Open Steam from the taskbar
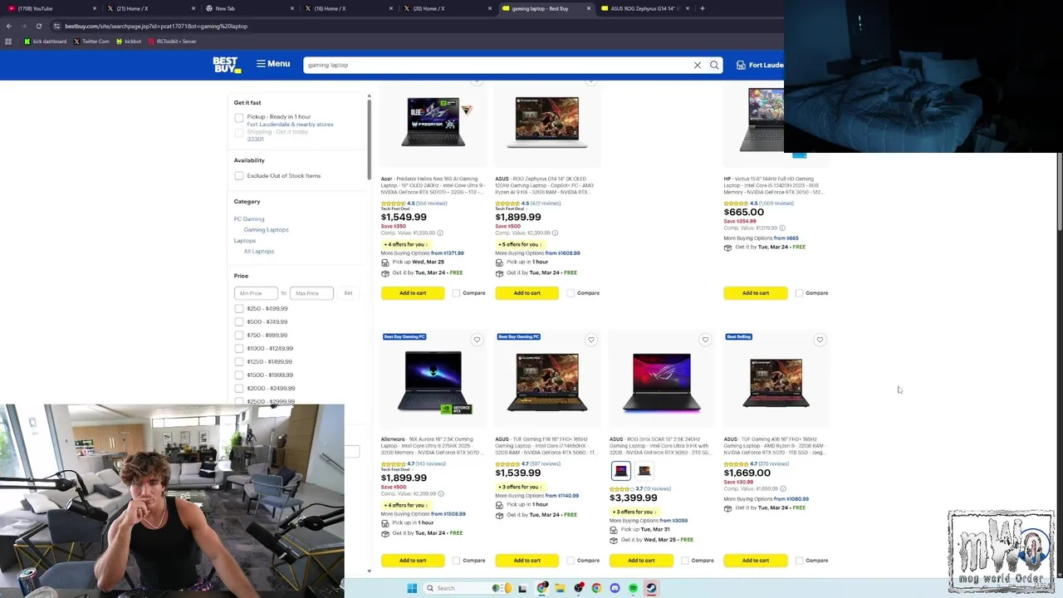Image resolution: width=1063 pixels, height=598 pixels. click(x=651, y=588)
